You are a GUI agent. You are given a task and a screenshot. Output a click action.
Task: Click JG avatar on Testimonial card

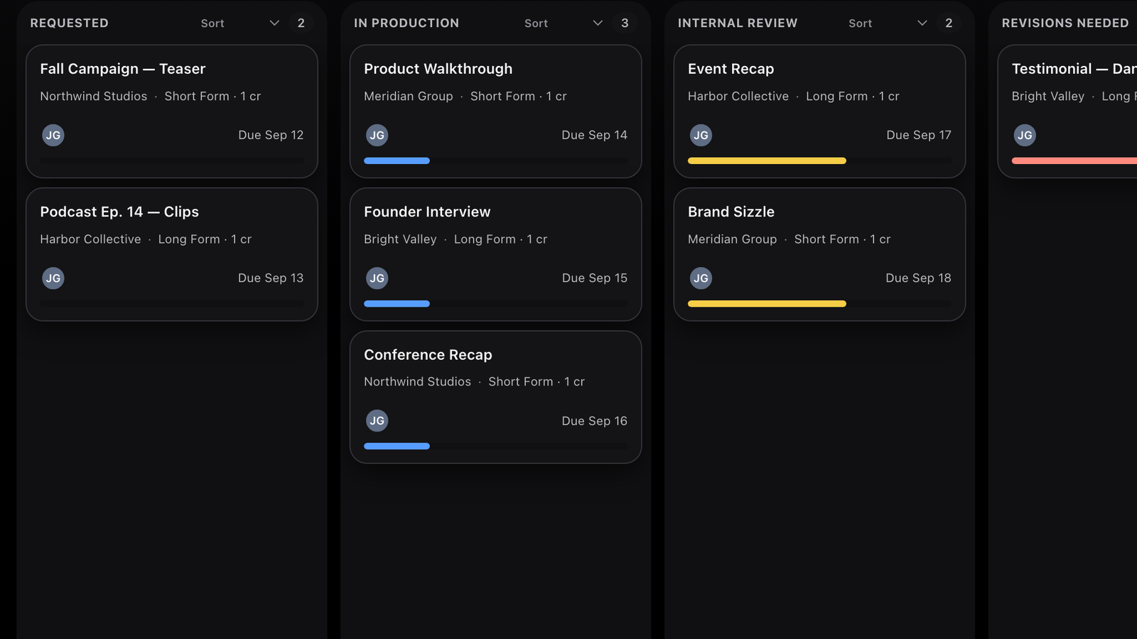click(x=1025, y=135)
